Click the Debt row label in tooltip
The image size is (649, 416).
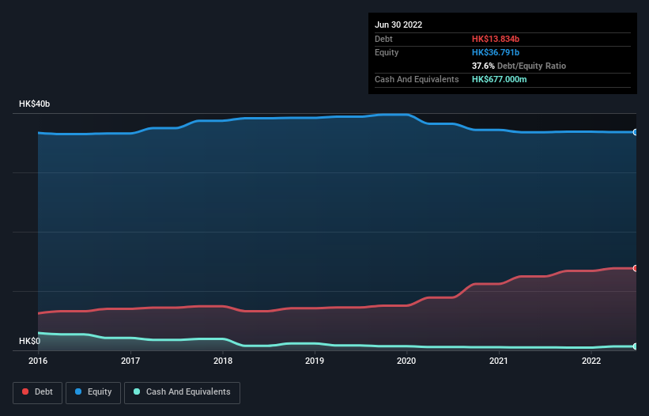point(383,39)
